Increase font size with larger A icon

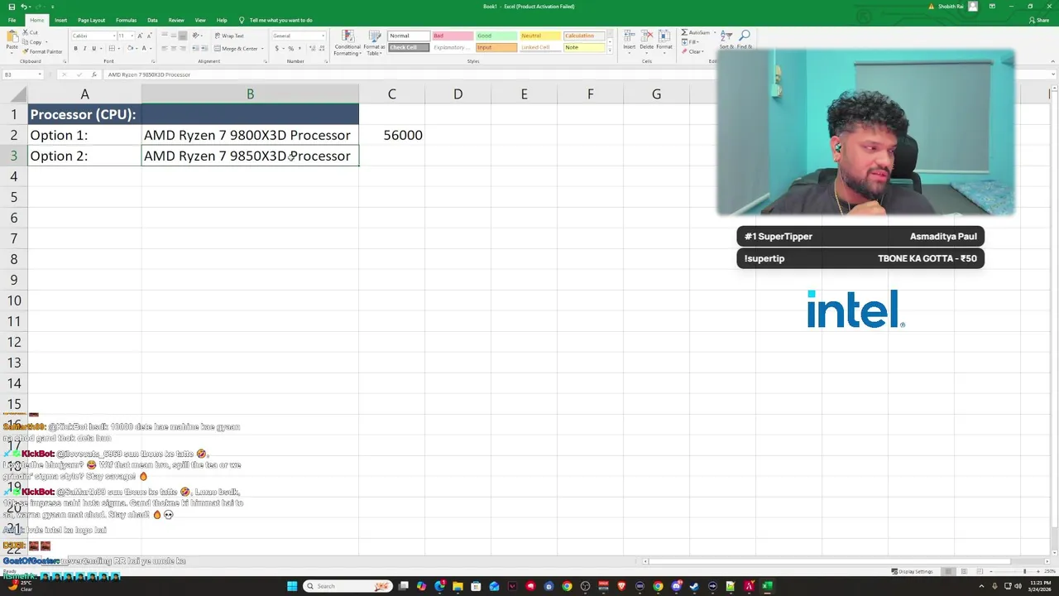click(x=139, y=36)
